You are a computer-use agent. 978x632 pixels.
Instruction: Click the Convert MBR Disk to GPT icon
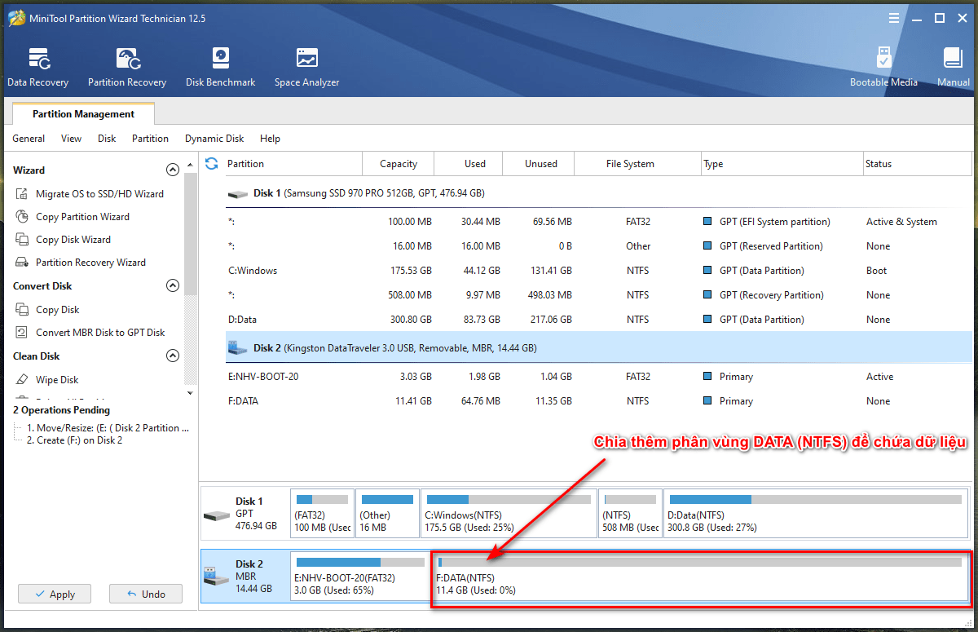pyautogui.click(x=22, y=333)
